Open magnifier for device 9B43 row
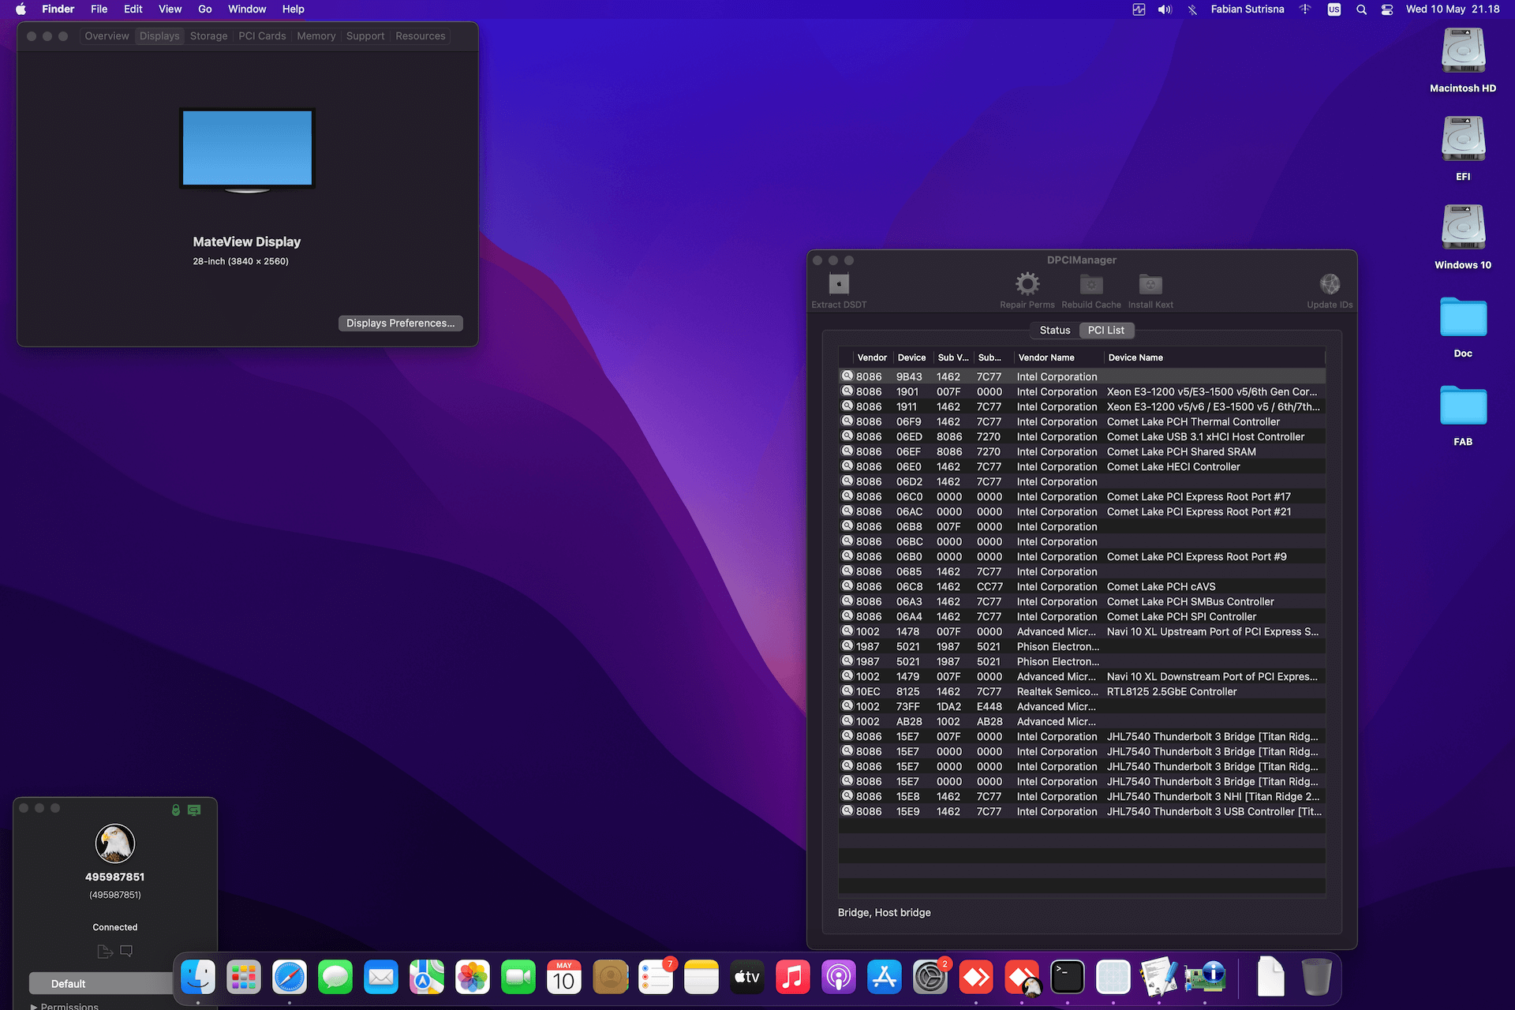The image size is (1515, 1010). click(847, 376)
